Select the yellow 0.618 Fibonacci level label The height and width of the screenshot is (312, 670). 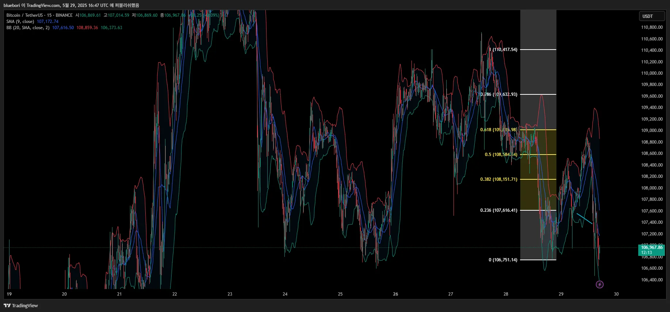tap(498, 130)
